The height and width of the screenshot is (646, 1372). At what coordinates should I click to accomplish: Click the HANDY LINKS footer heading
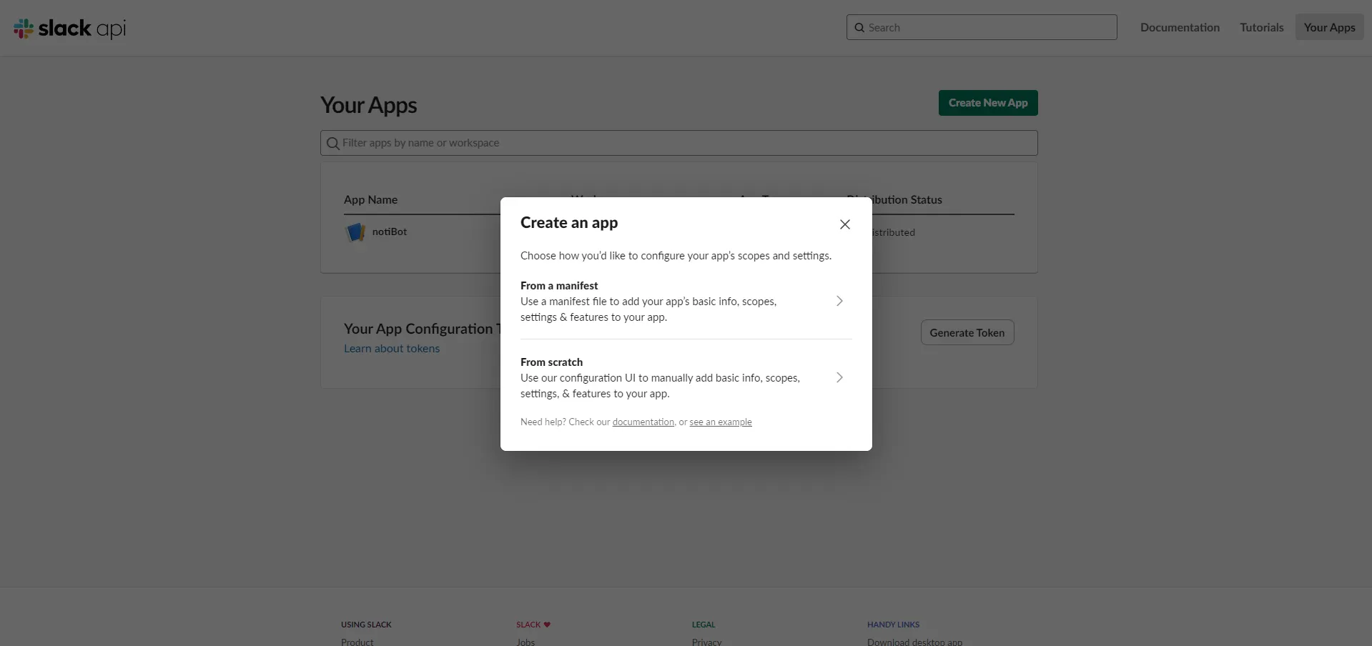click(893, 625)
